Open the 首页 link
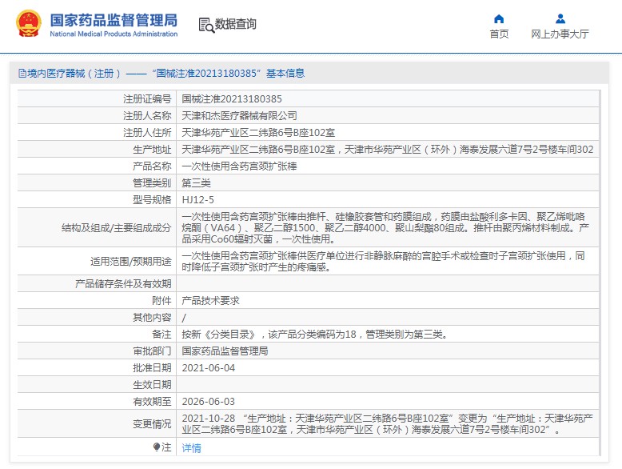 pos(499,34)
